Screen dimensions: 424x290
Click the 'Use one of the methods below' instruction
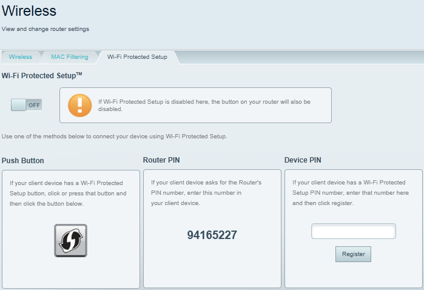coord(115,137)
